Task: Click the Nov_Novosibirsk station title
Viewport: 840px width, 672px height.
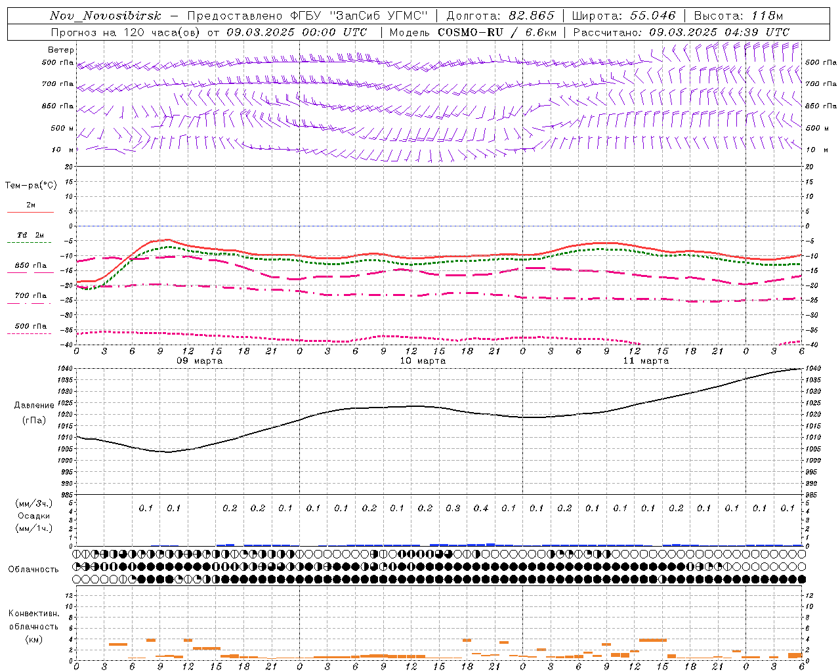Action: click(x=105, y=16)
